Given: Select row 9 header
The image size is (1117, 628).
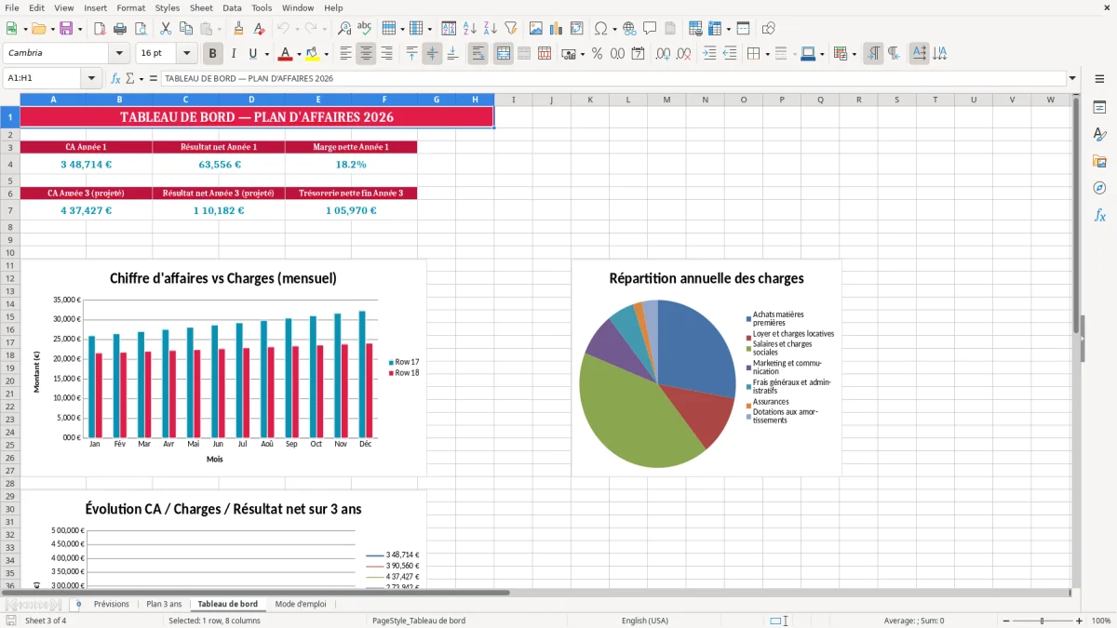Looking at the screenshot, I should tap(9, 240).
